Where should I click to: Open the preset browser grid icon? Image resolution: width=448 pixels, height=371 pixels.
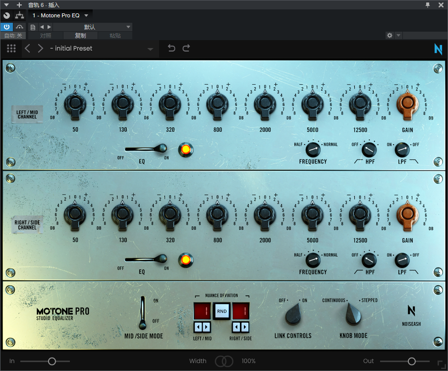point(11,48)
